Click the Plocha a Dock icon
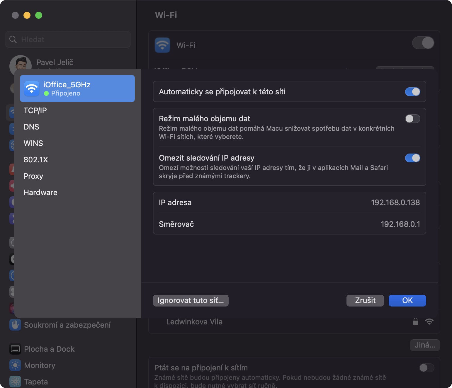452x388 pixels. click(x=15, y=349)
